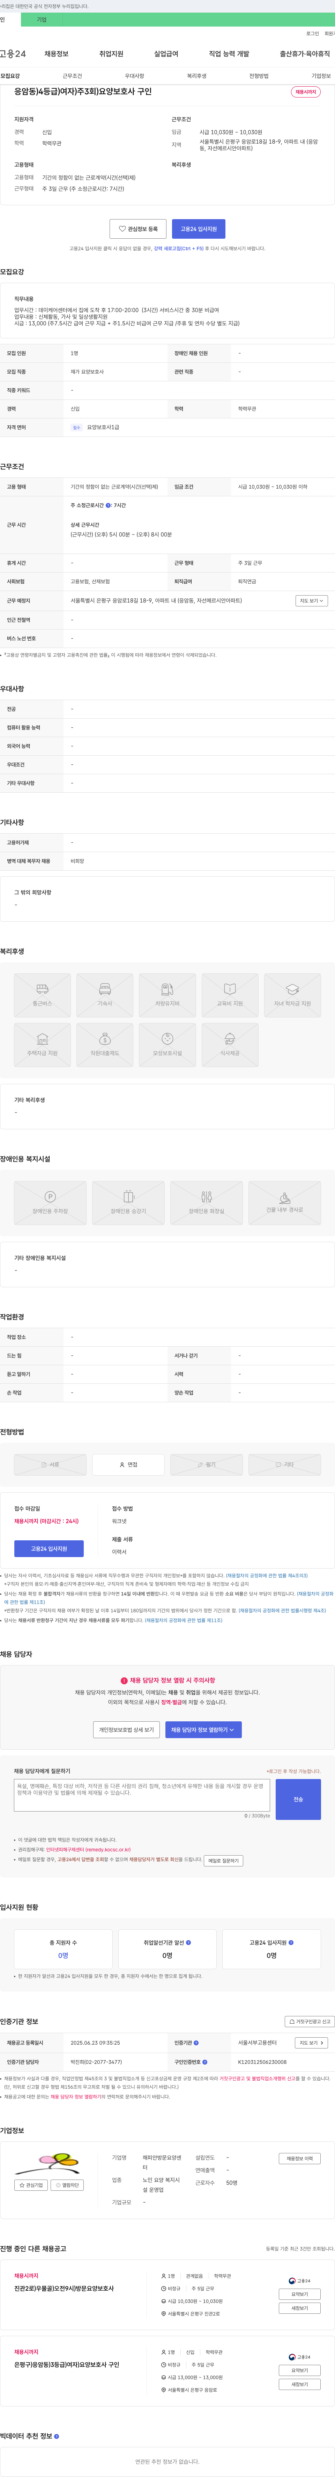Click the 장애인용 화장실 icon
Image resolution: width=335 pixels, height=2477 pixels.
click(x=206, y=1203)
